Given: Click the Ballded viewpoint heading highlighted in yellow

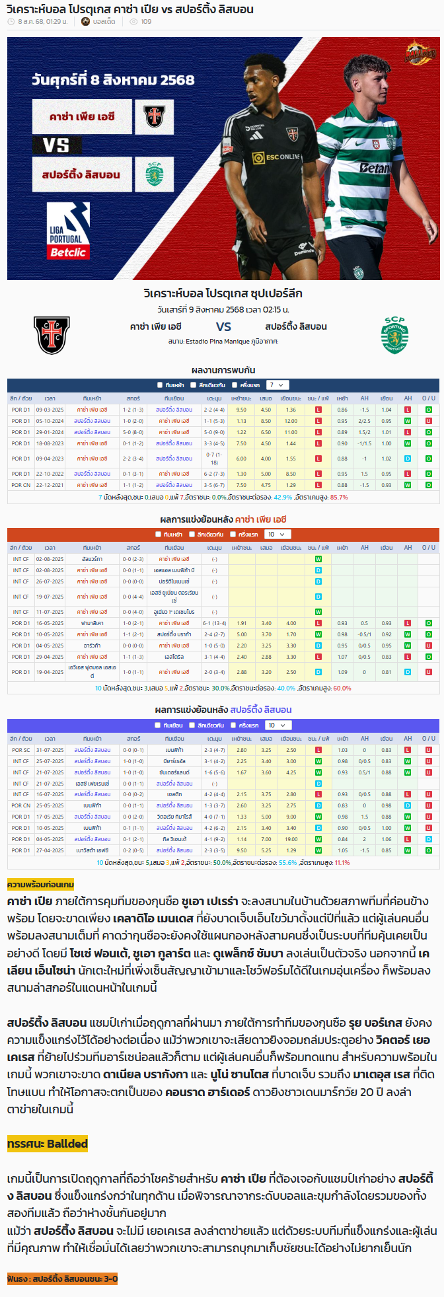Looking at the screenshot, I should click(48, 1144).
